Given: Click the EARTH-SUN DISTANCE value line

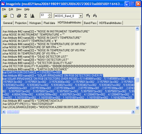Looking at the screenshot, I should pos(32,73).
